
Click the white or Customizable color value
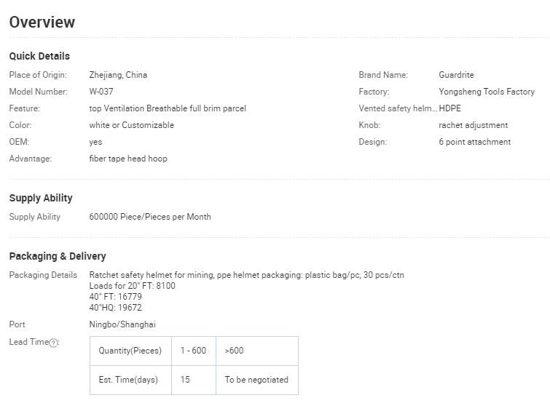tap(131, 125)
